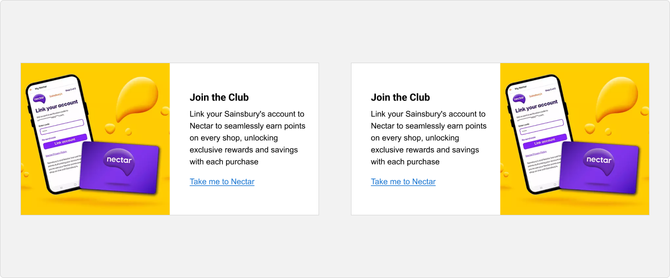670x278 pixels.
Task: Click the Enter code field on the right phone
Action: pyautogui.click(x=541, y=127)
